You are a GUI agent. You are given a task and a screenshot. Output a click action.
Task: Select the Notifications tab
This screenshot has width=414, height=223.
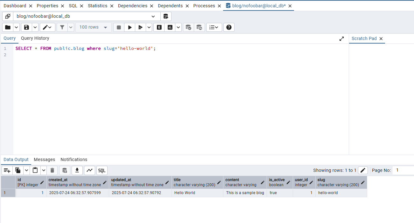coord(74,159)
